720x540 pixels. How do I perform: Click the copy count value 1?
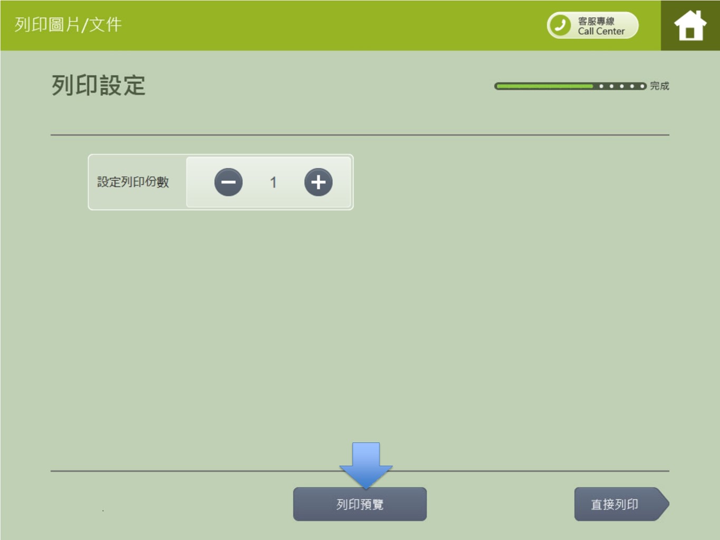(273, 182)
